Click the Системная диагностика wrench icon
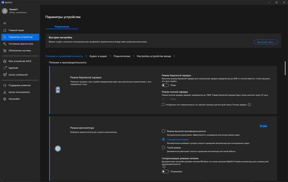 (5, 44)
